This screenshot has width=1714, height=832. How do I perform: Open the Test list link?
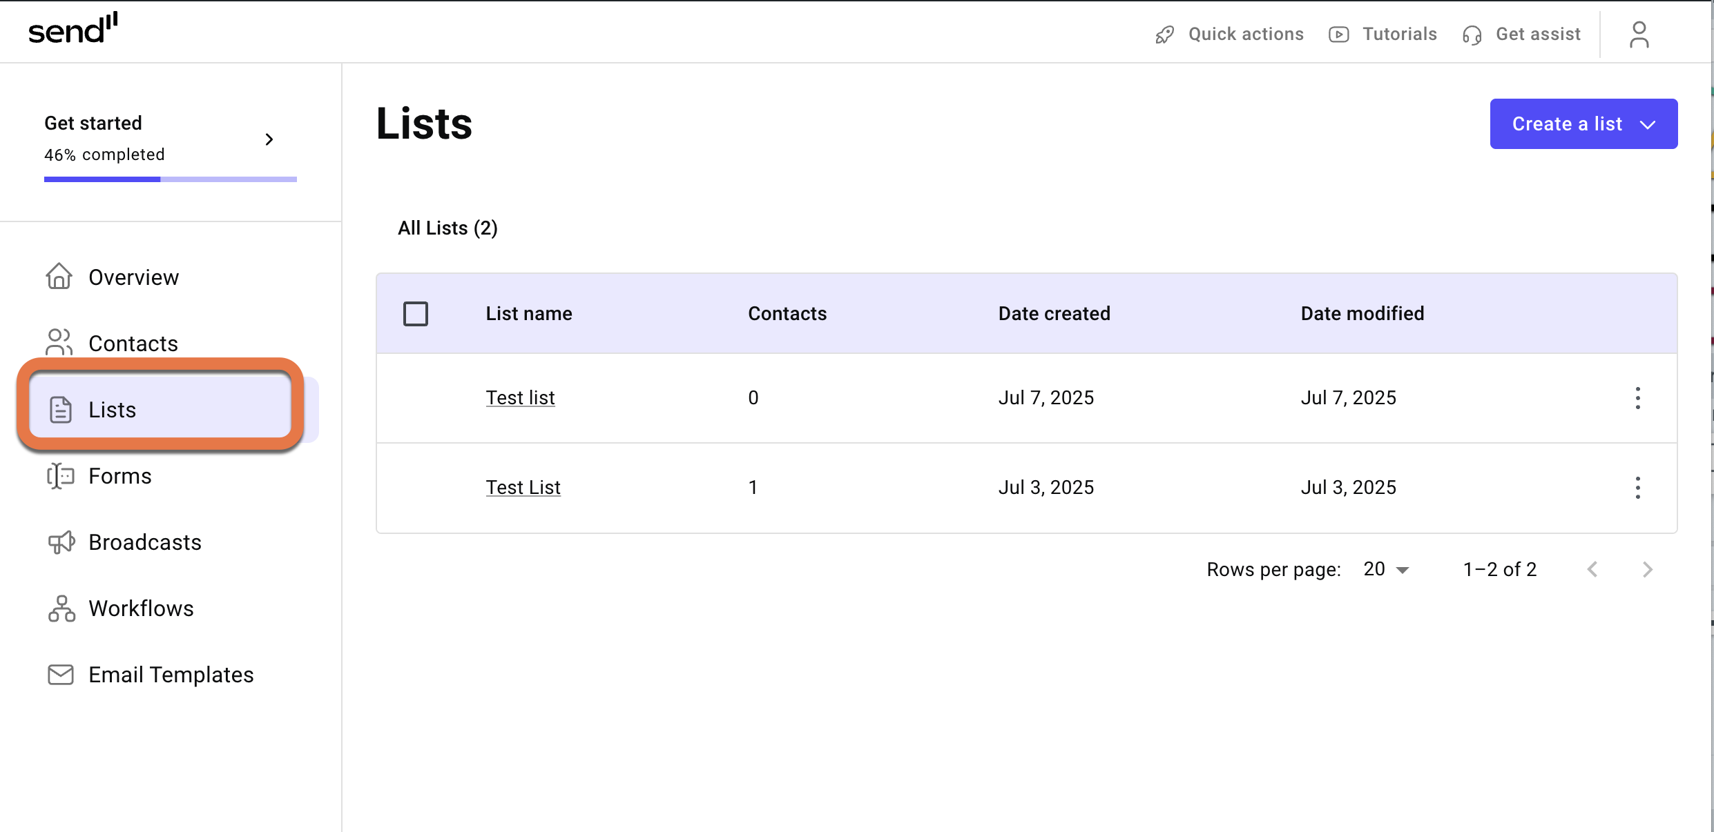pyautogui.click(x=520, y=397)
